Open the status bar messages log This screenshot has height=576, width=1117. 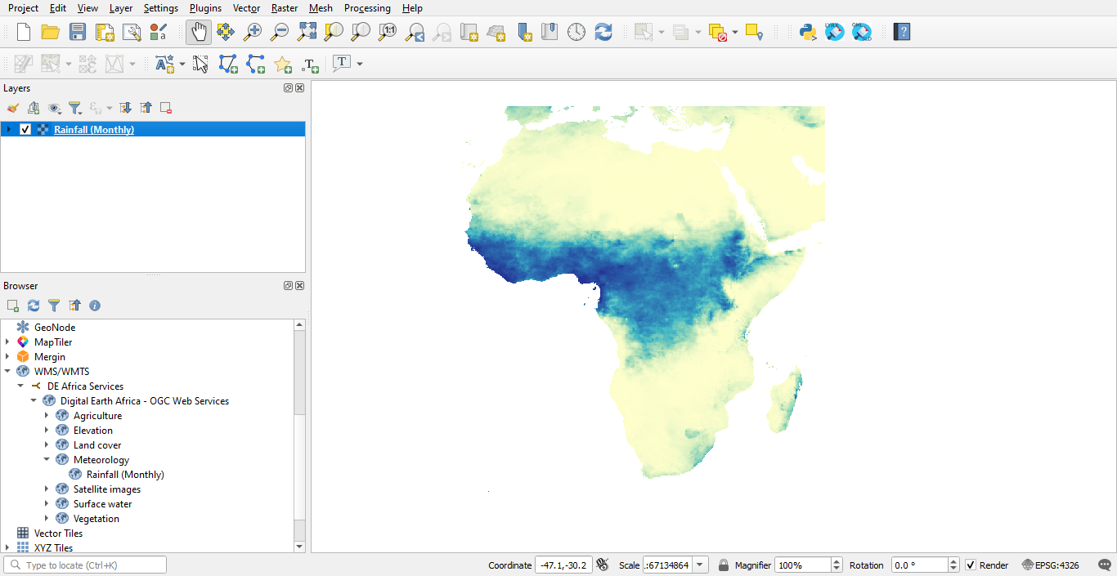pos(1104,565)
